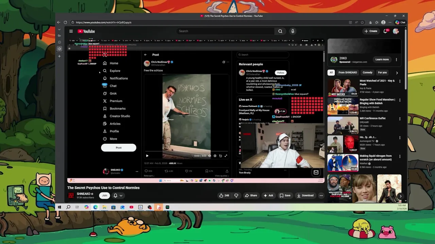
Task: Open options menu for Key & Peele video
Action: pos(400,81)
